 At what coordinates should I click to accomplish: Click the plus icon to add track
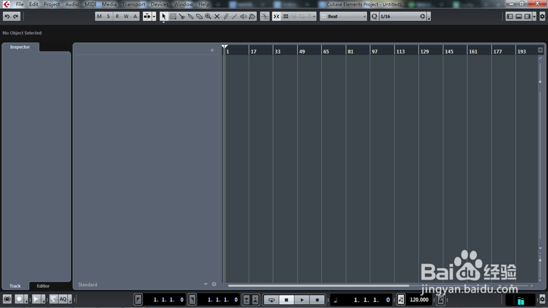[212, 50]
